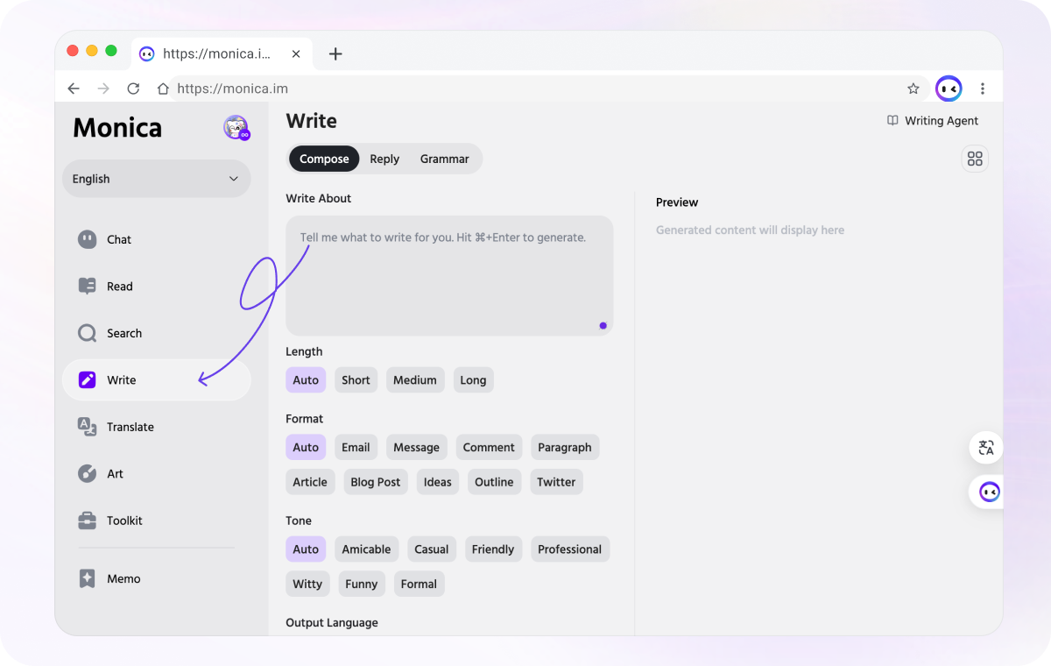The height and width of the screenshot is (666, 1051).
Task: Open Memo from the sidebar
Action: pos(123,578)
